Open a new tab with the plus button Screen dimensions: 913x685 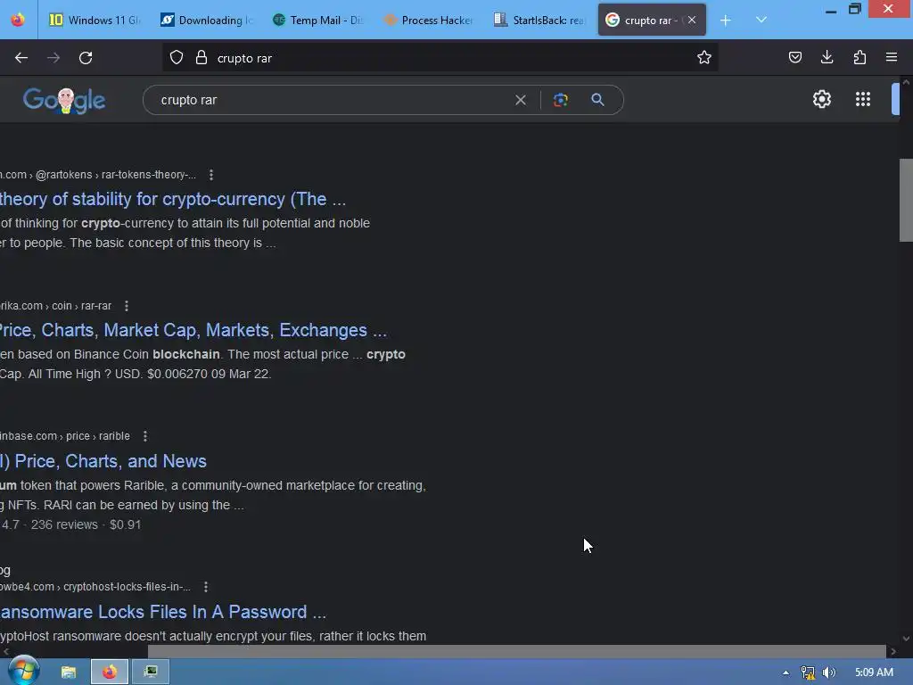coord(726,21)
